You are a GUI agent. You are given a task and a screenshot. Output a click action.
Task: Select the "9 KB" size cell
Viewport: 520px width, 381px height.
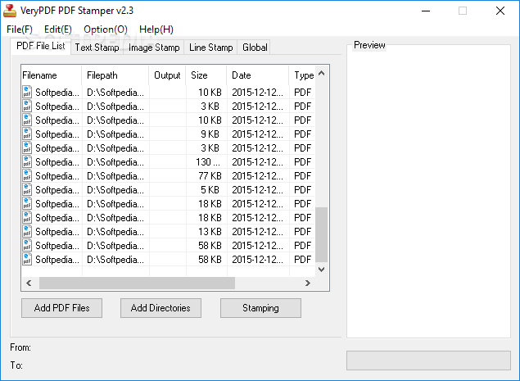pos(210,134)
